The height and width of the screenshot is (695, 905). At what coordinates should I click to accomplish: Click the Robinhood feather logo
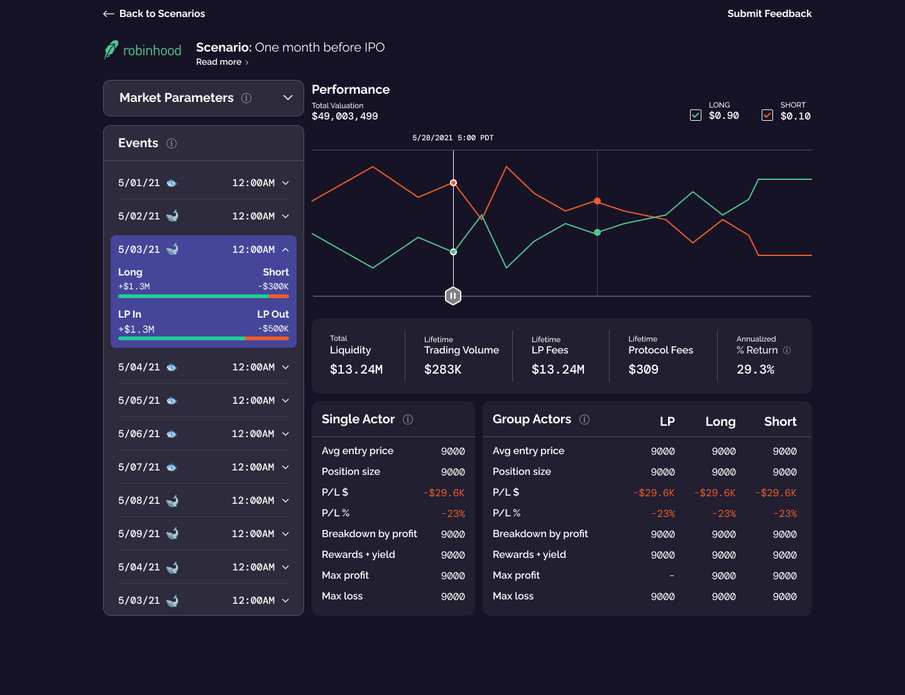[x=111, y=50]
